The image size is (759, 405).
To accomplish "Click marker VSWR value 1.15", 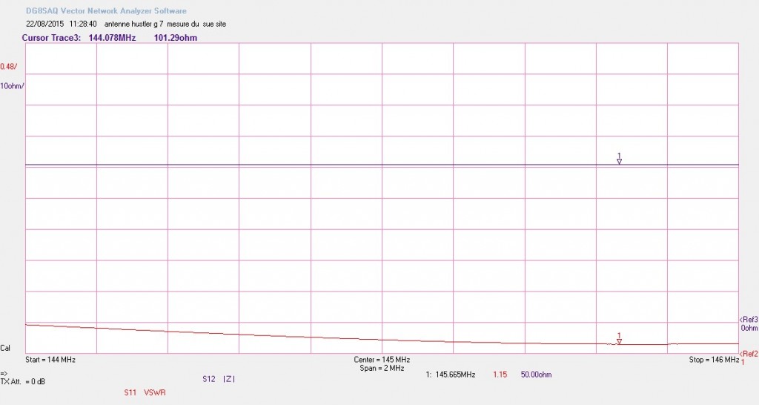I will click(x=500, y=375).
